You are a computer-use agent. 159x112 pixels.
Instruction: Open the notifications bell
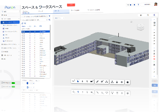(x=135, y=5)
